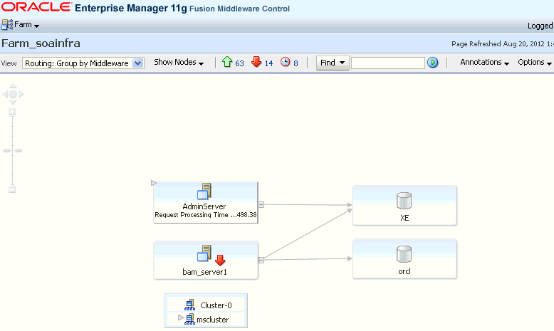Click the up targets count 63
This screenshot has height=331, width=554.
(x=239, y=63)
